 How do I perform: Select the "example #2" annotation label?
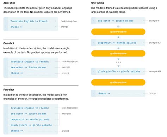pos(155,43)
